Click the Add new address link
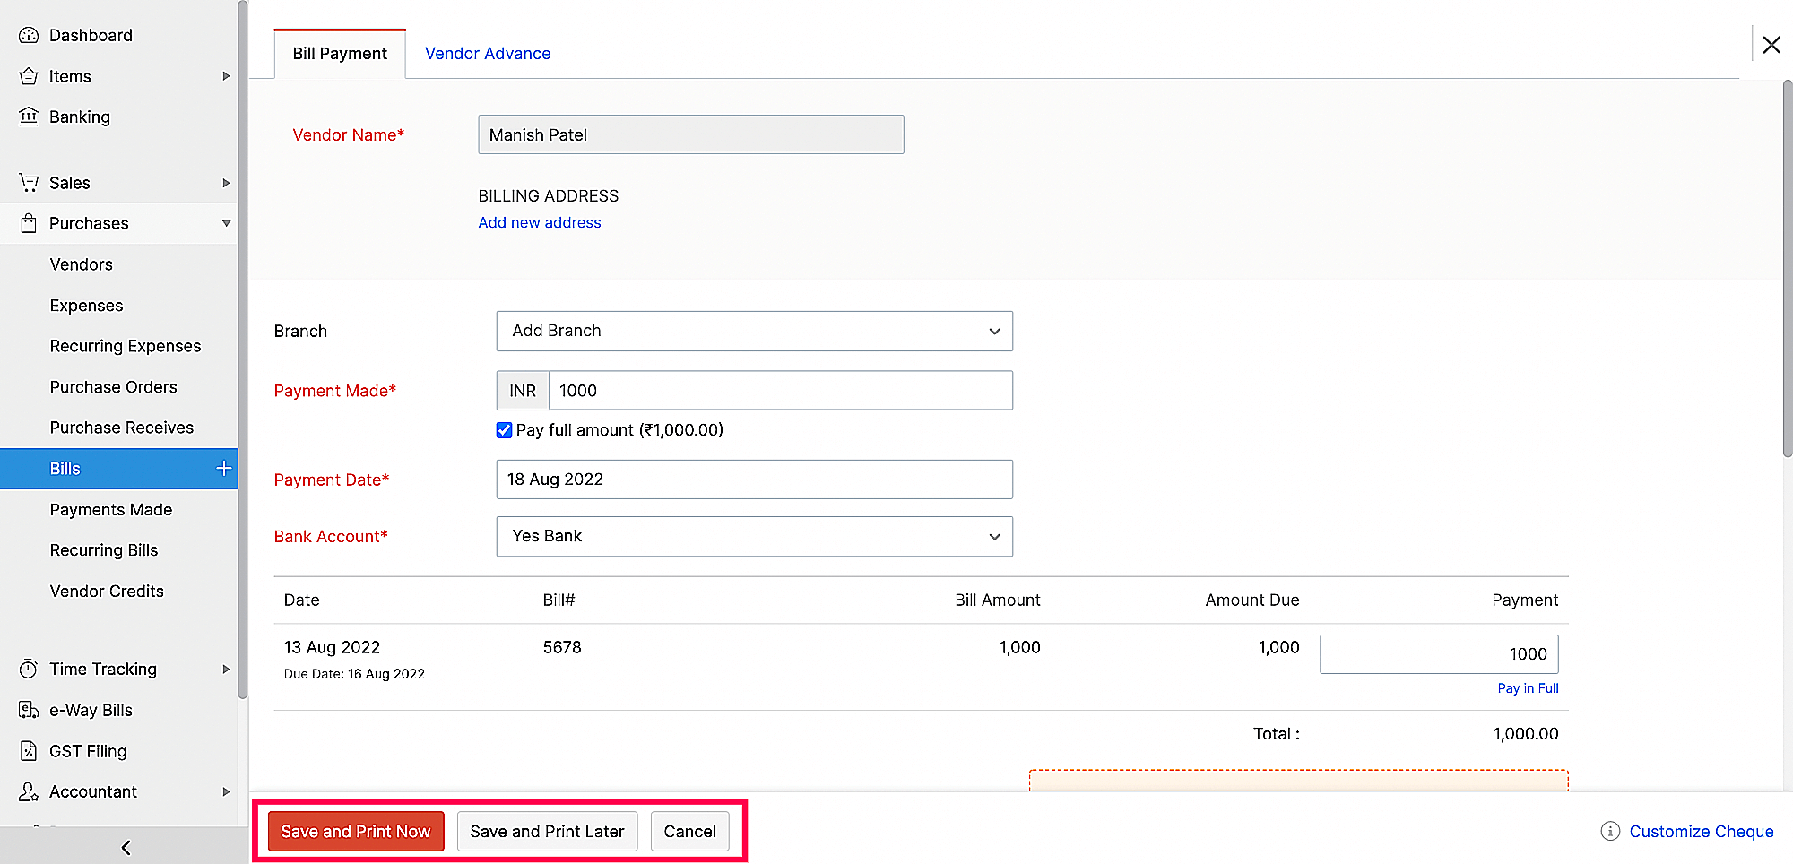The image size is (1793, 864). [540, 222]
